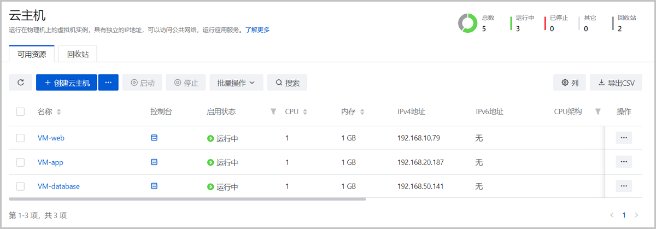The image size is (656, 229).
Task: Click the filter icon beside CPU架构
Action: point(598,111)
